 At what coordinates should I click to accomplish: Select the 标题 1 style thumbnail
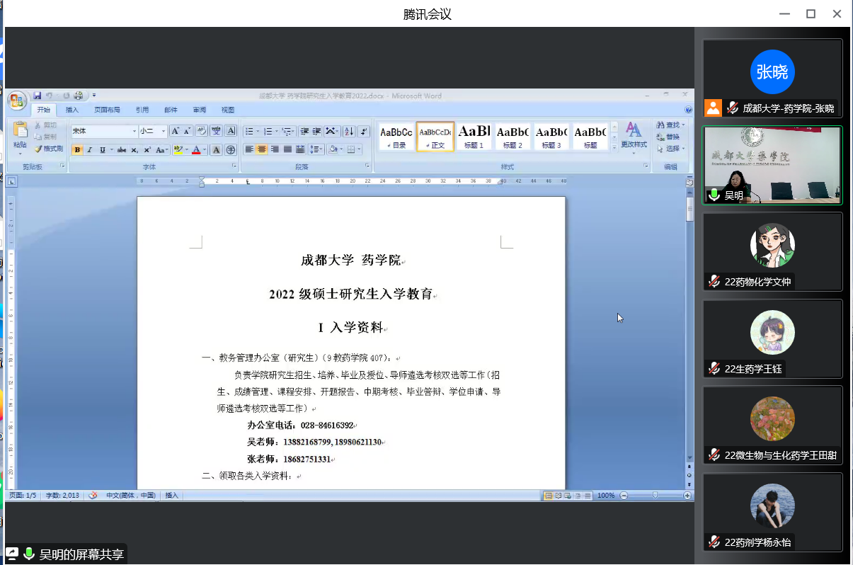click(x=474, y=136)
